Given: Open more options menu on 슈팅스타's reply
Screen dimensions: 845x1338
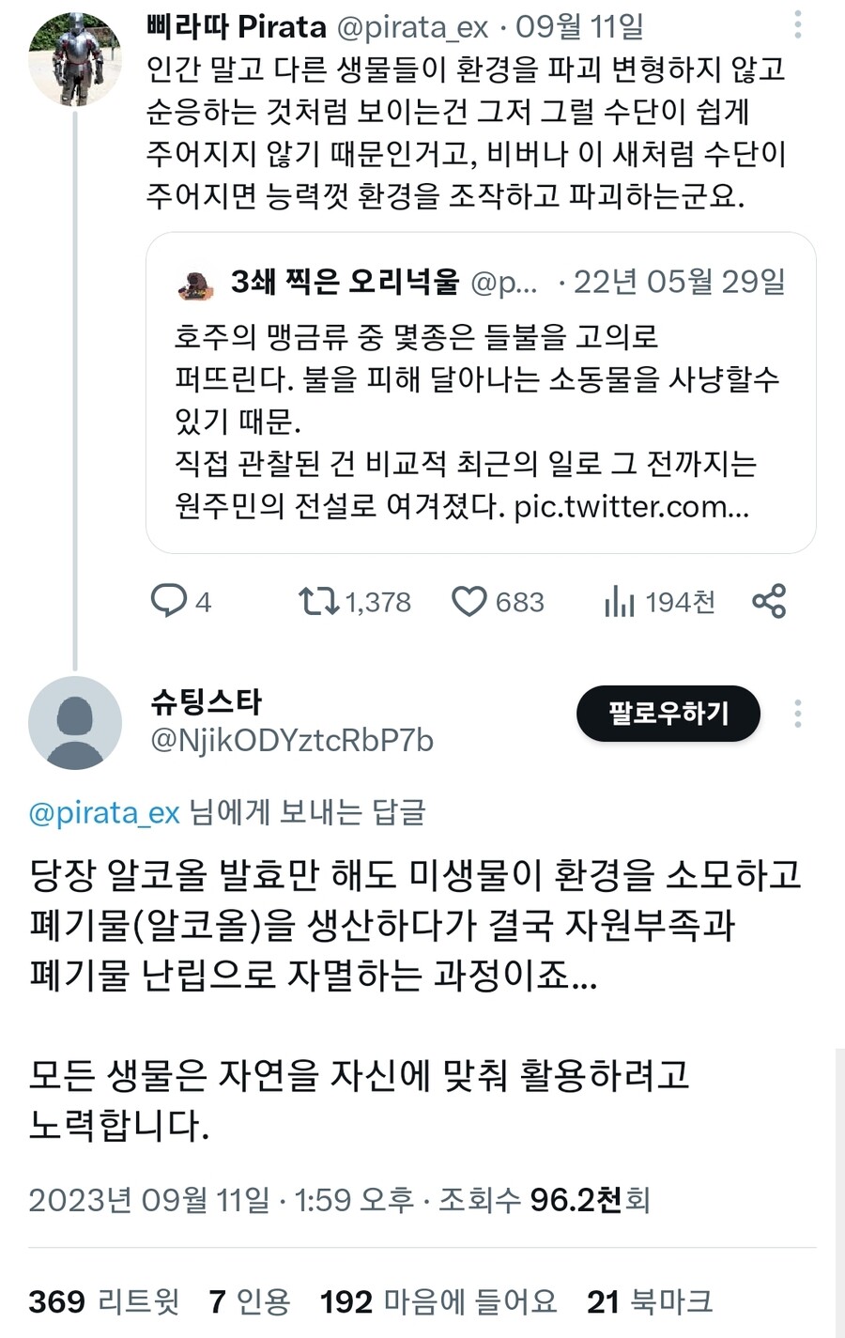Looking at the screenshot, I should pos(796,715).
